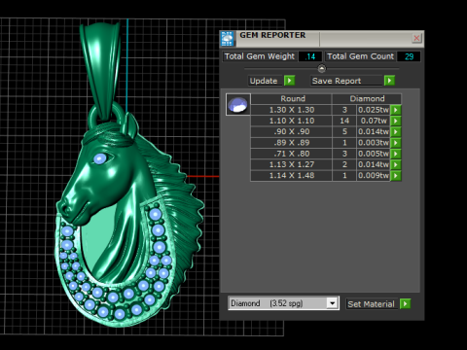467x350 pixels.
Task: Click green arrow for .71 X .80 row
Action: pyautogui.click(x=396, y=154)
